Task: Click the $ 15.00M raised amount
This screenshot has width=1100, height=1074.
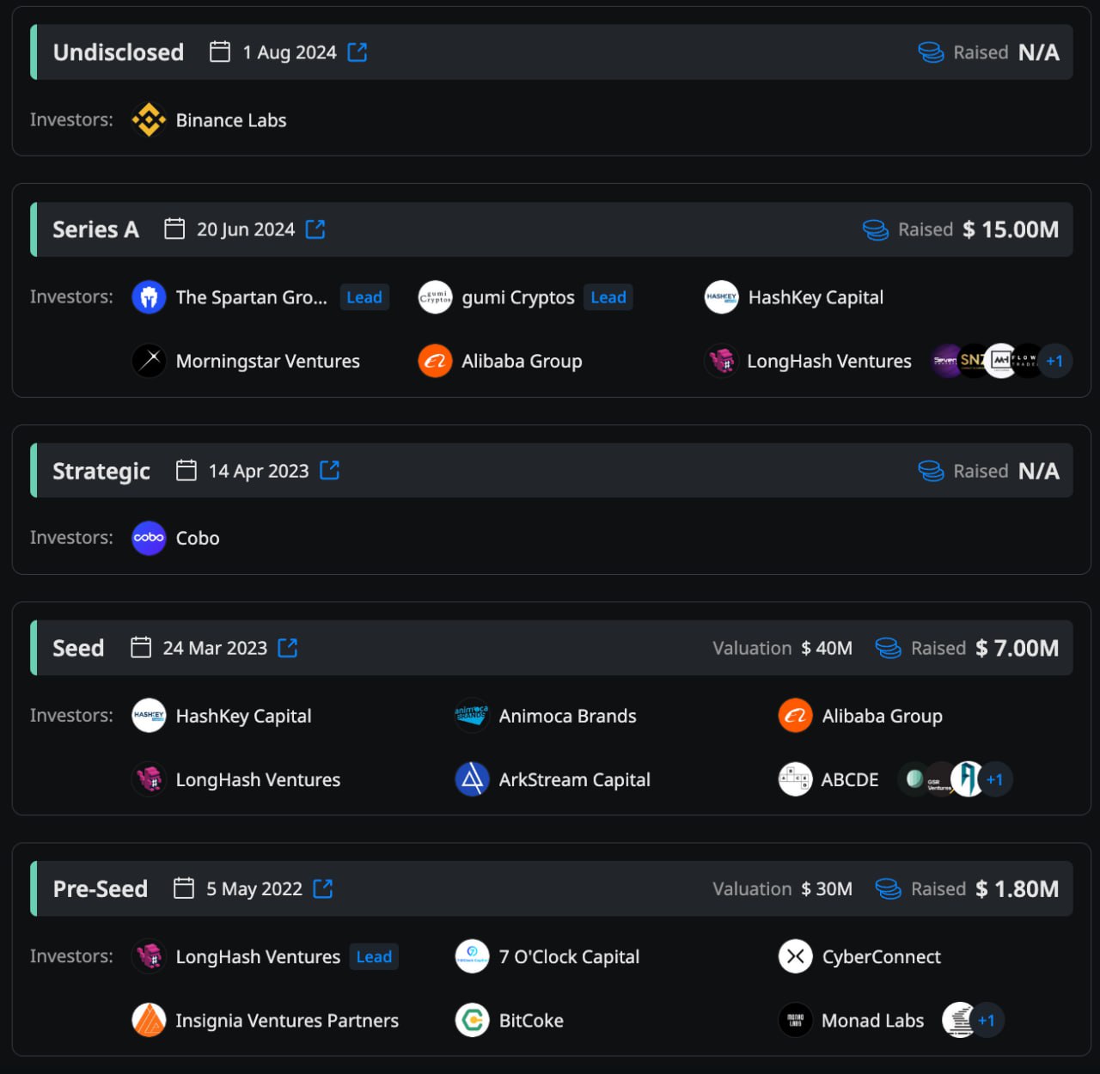Action: (1011, 229)
